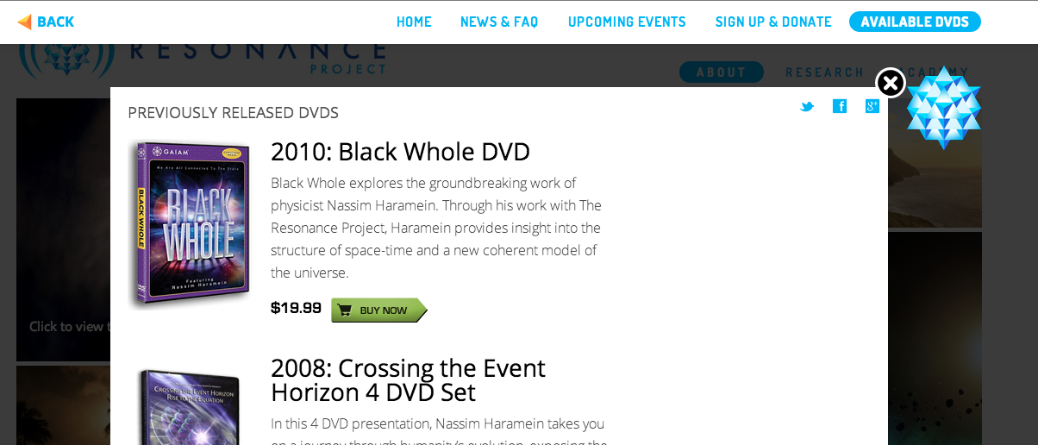Go to Upcoming Events
Viewport: 1038px width, 445px height.
click(627, 22)
